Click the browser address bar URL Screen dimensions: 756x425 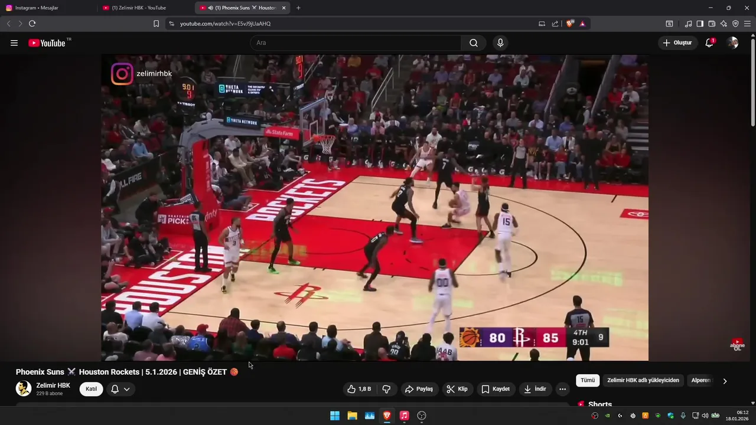click(225, 24)
